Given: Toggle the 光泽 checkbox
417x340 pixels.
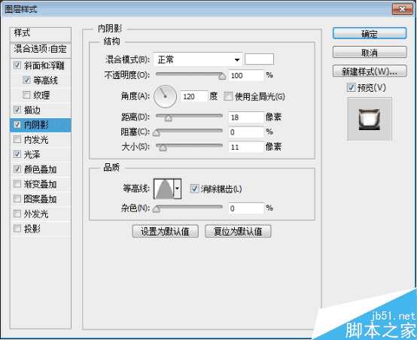Looking at the screenshot, I should click(x=17, y=154).
